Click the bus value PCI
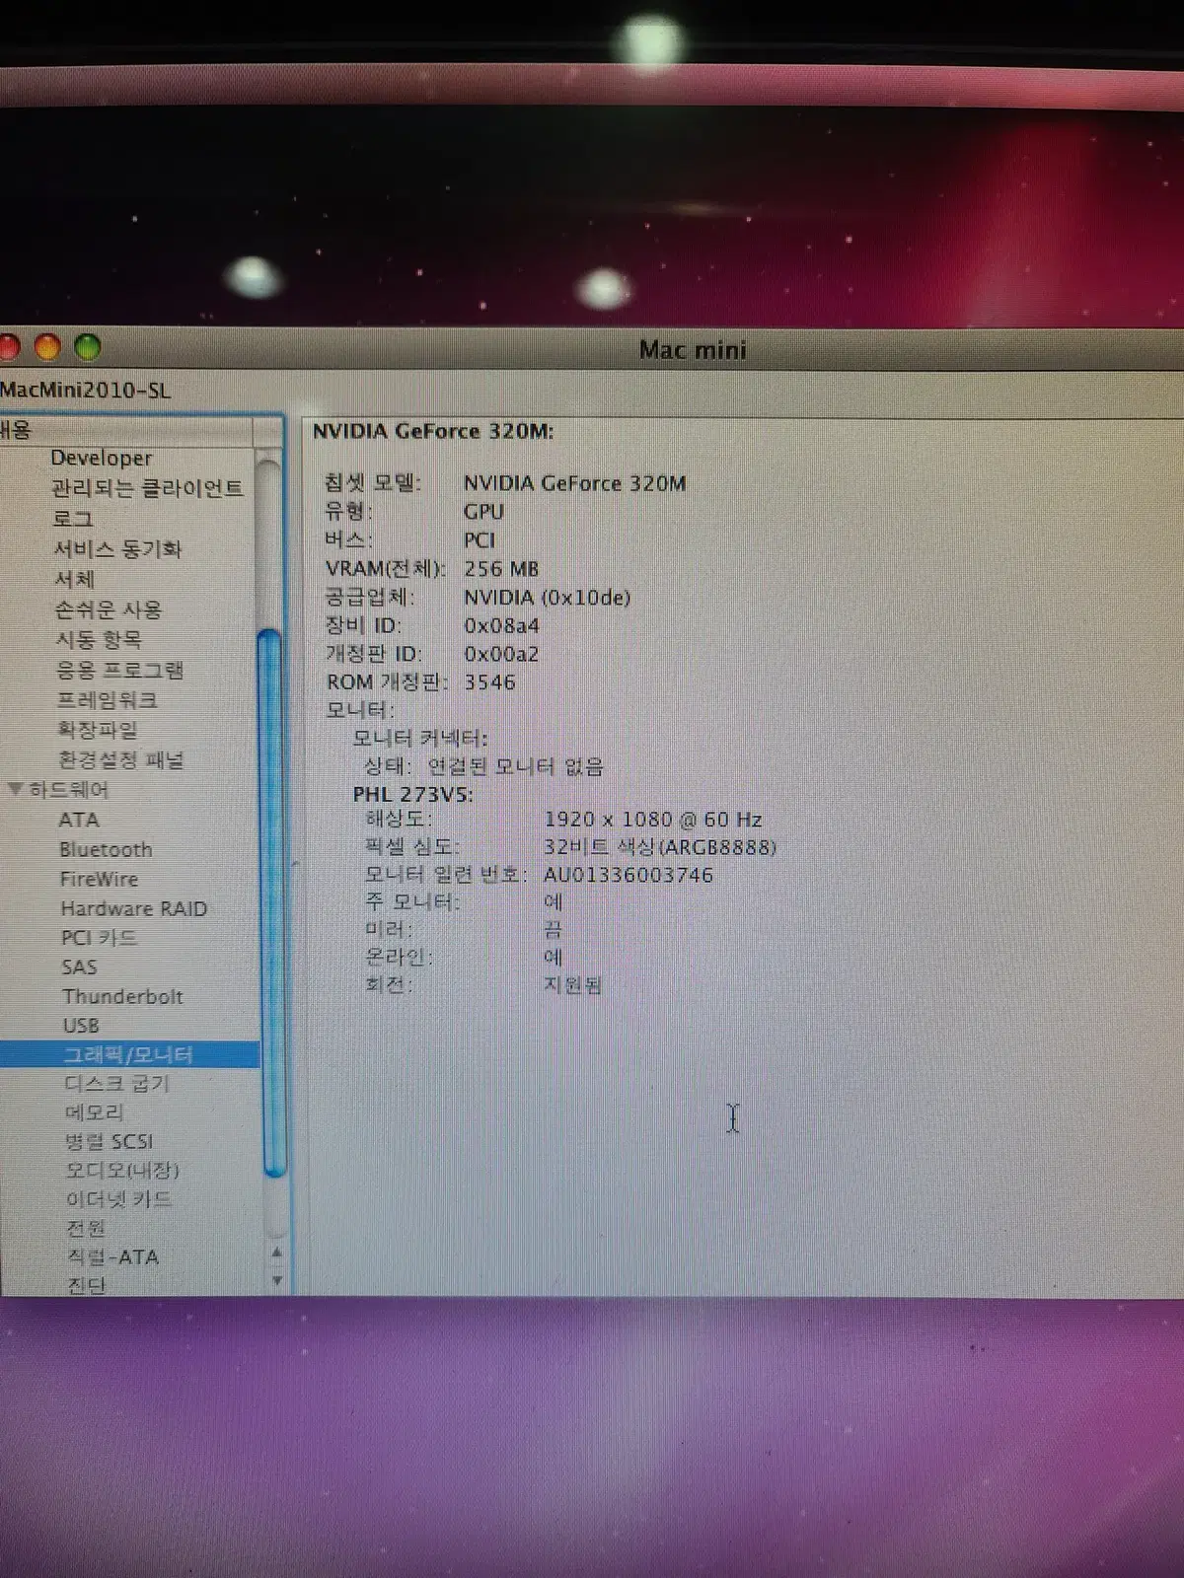1184x1578 pixels. [480, 540]
